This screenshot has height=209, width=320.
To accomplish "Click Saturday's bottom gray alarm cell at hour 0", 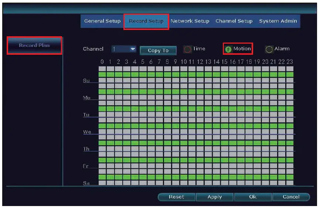I will click(x=102, y=183).
